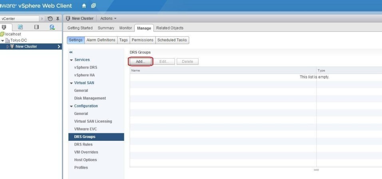
Task: Collapse the Configuration section
Action: [72, 106]
